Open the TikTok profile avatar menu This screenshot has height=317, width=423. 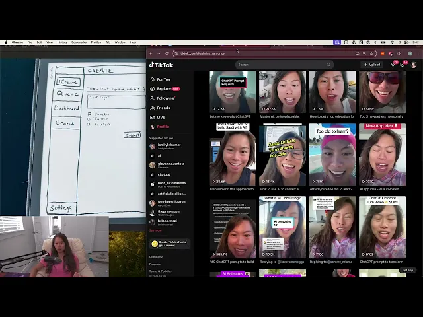414,65
